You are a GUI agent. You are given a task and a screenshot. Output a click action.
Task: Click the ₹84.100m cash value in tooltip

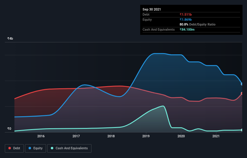pos(187,29)
